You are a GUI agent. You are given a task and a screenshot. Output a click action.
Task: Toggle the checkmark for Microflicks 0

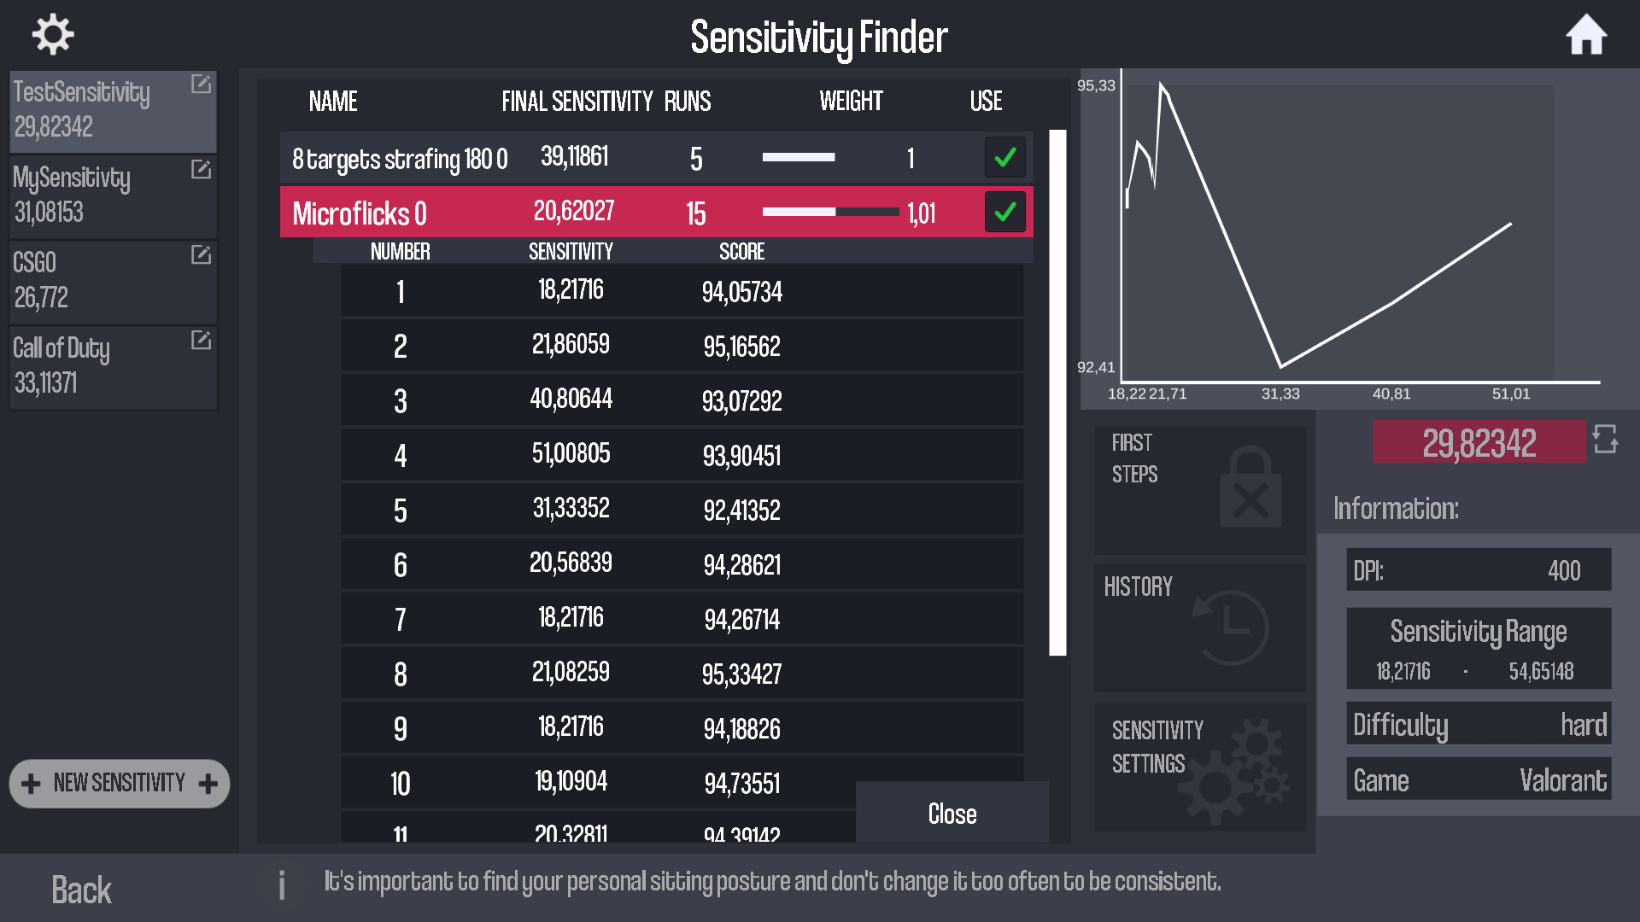click(1004, 213)
